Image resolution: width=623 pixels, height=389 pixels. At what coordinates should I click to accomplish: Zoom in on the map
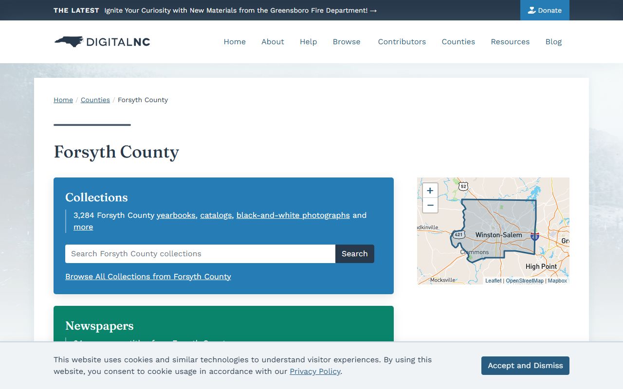[430, 191]
